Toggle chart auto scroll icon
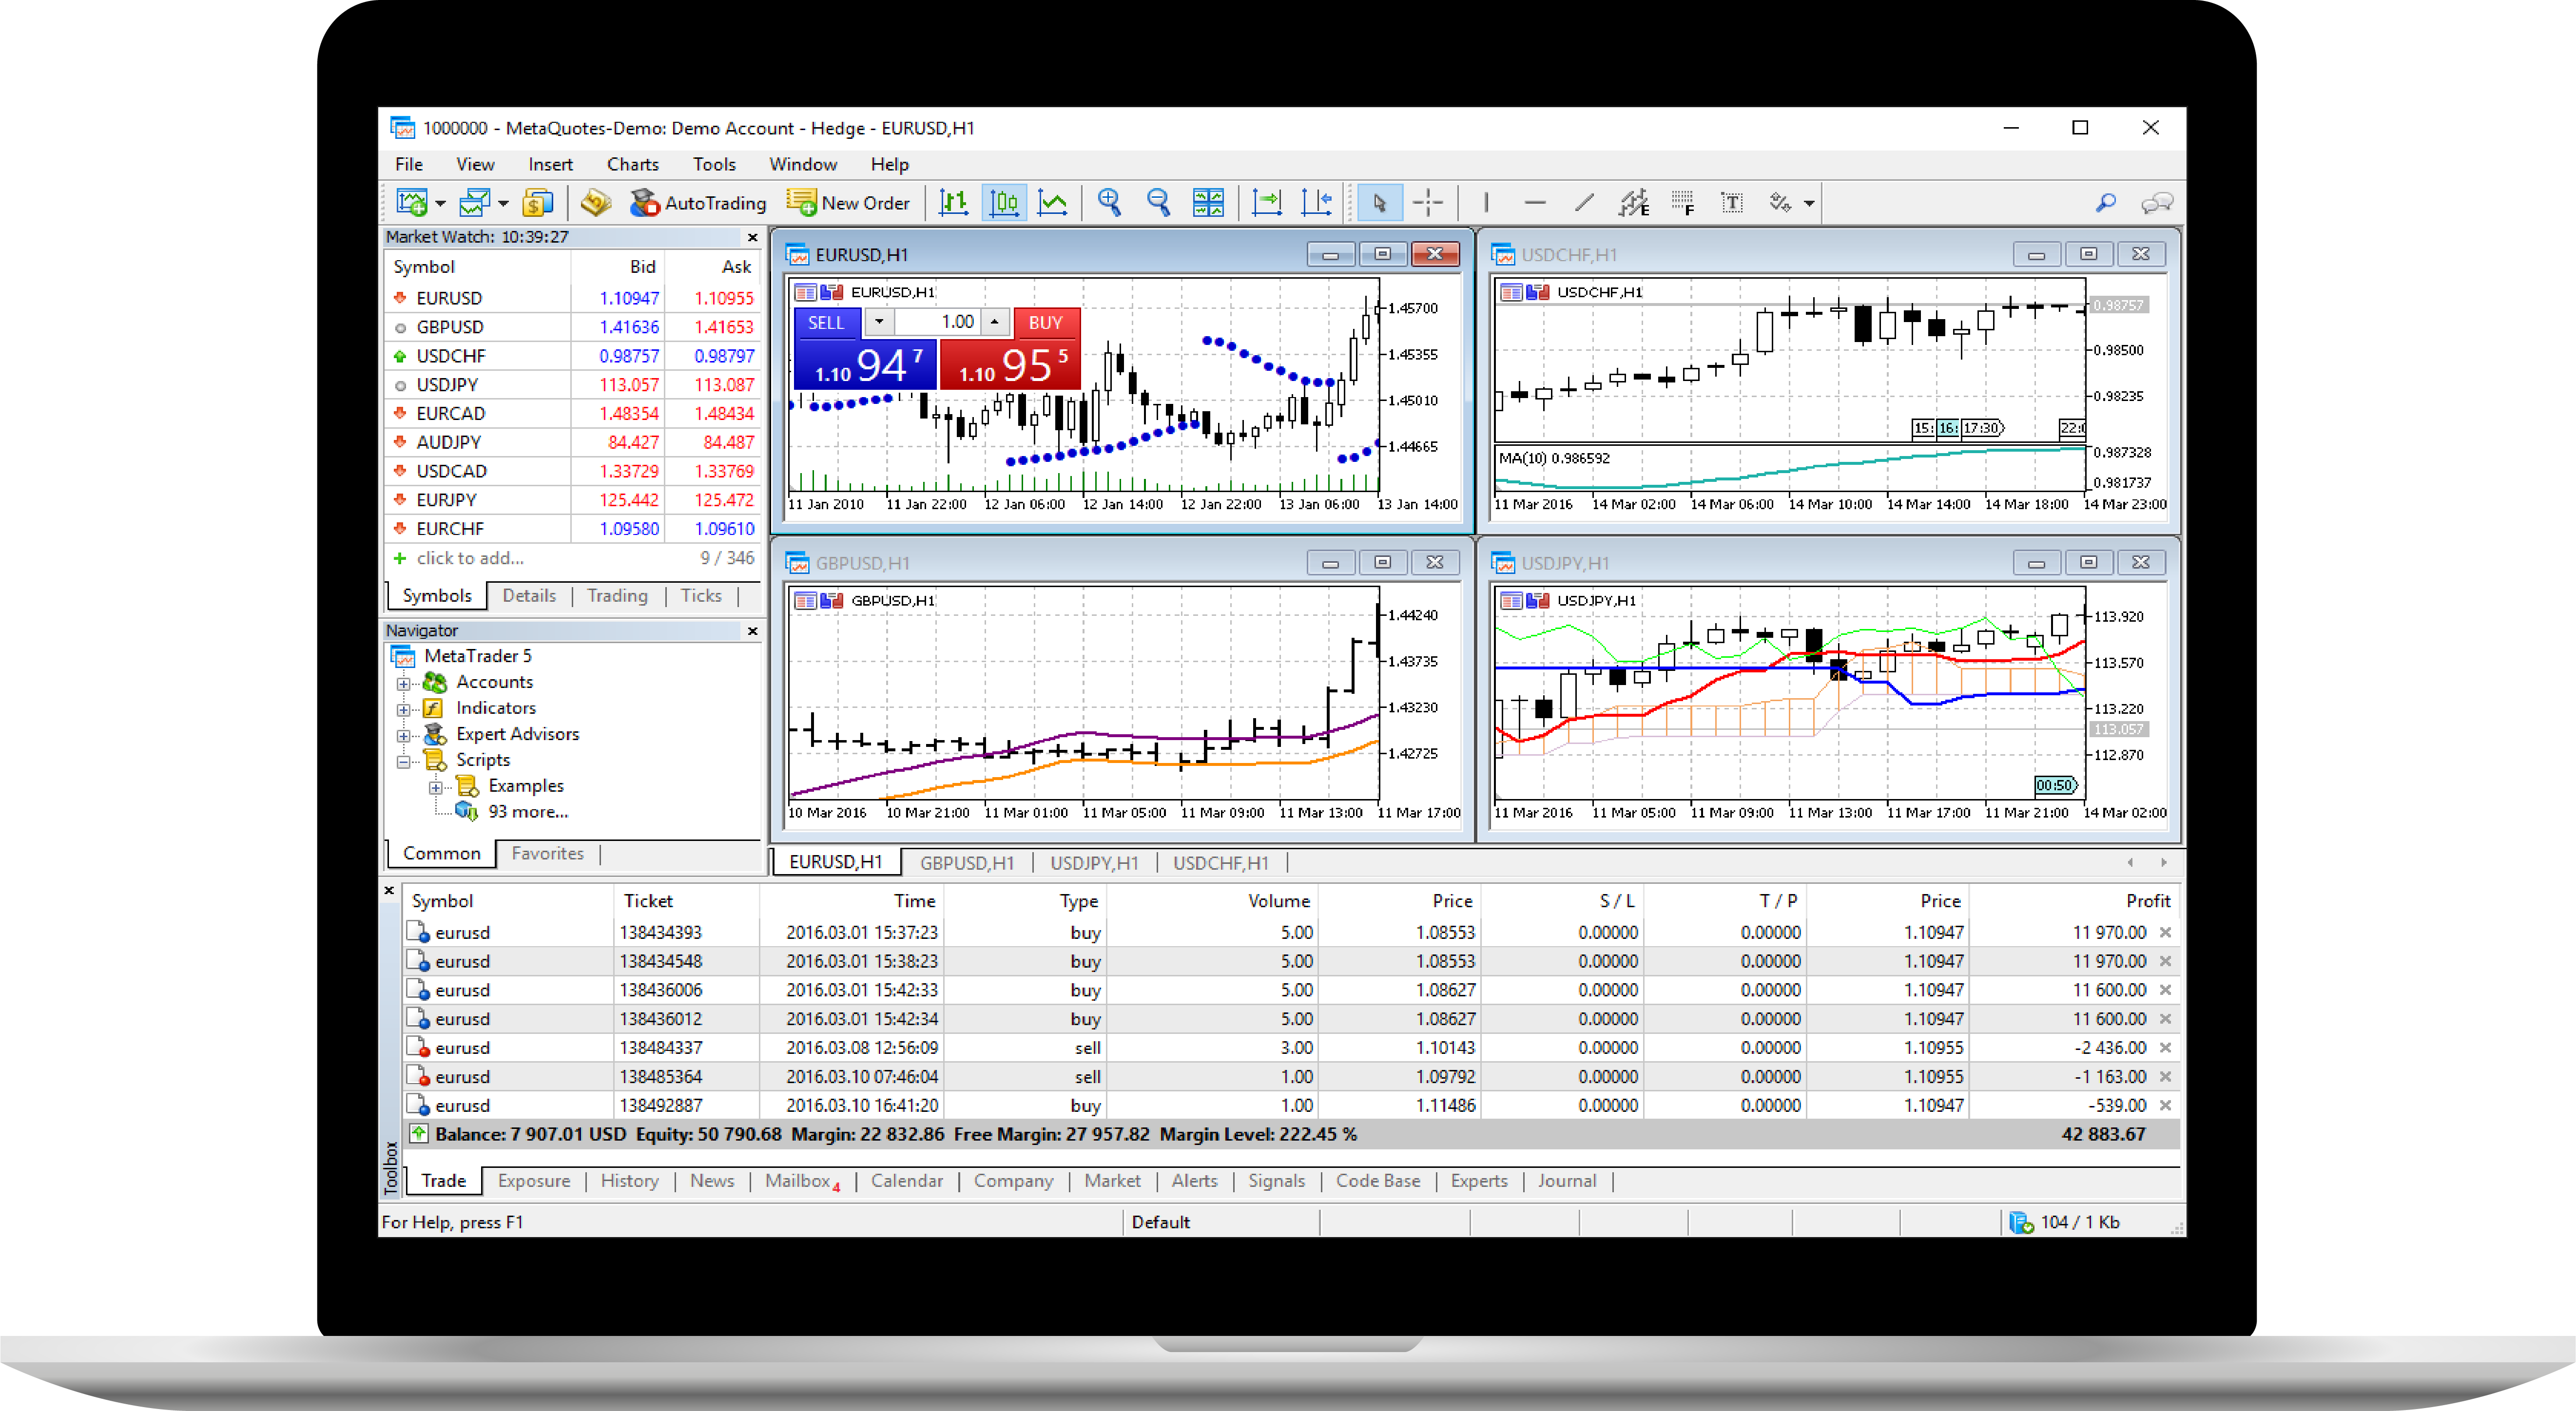This screenshot has width=2576, height=1411. coord(1267,203)
